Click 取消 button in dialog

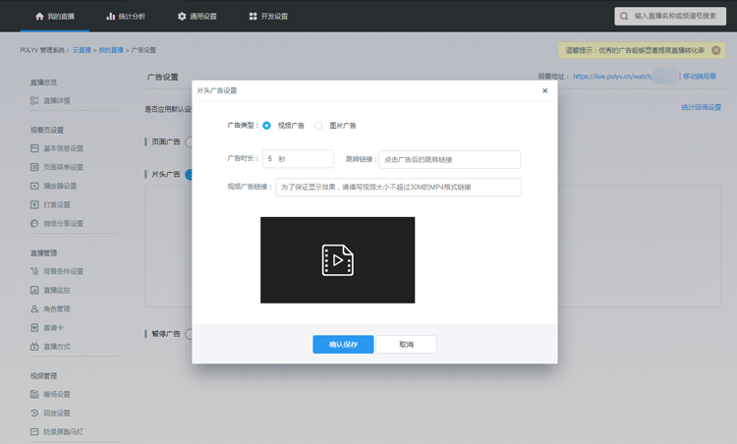406,345
